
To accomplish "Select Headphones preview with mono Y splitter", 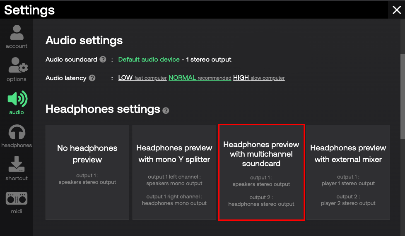I will click(174, 172).
